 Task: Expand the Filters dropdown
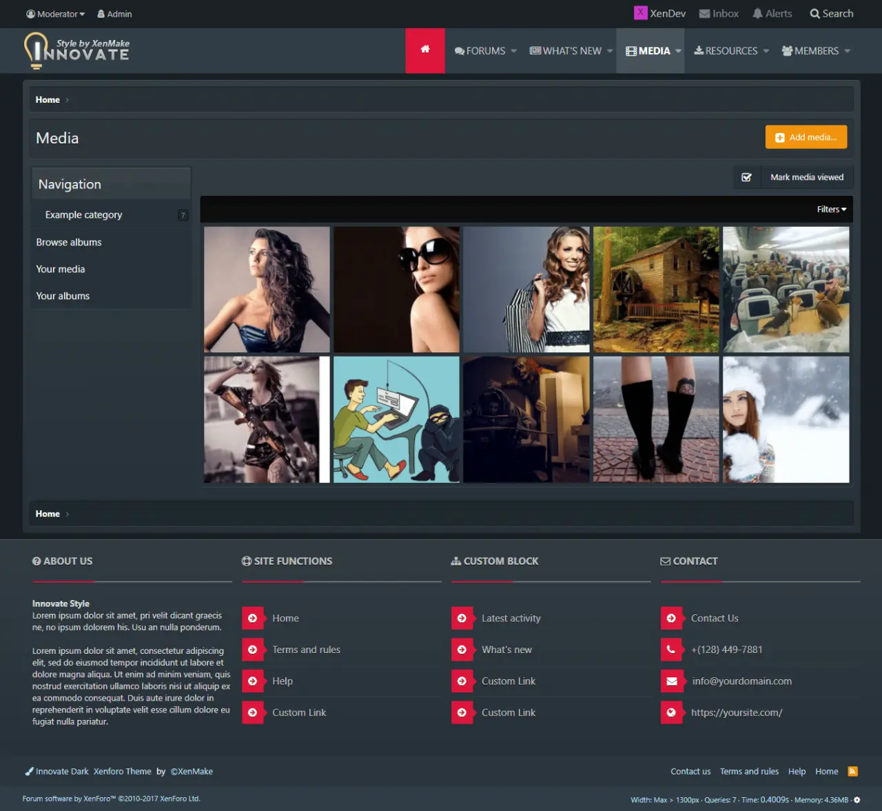coord(832,210)
